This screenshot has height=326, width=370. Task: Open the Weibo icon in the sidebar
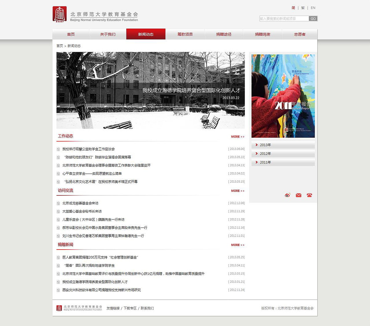287,195
